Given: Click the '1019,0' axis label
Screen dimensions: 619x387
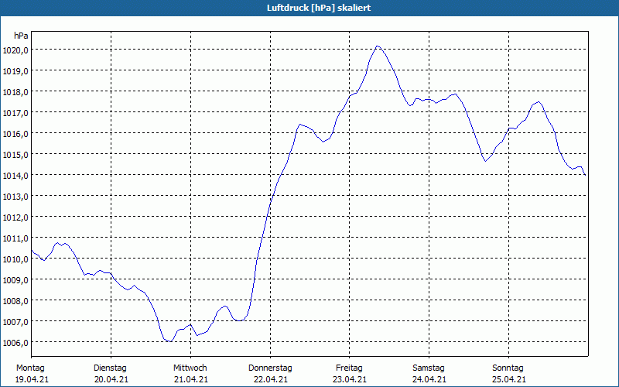Looking at the screenshot, I should coord(15,71).
